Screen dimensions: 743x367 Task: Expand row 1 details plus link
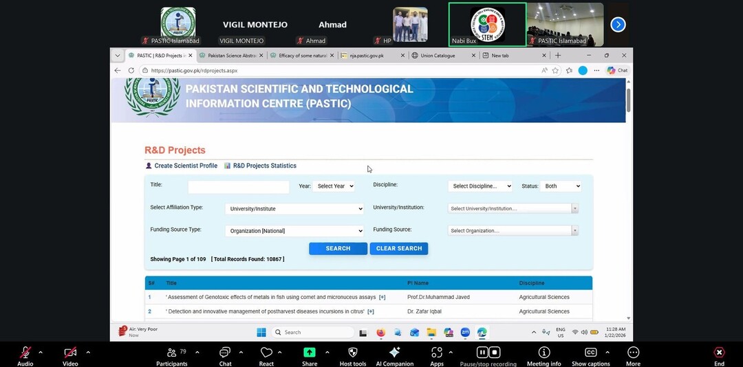coord(382,298)
